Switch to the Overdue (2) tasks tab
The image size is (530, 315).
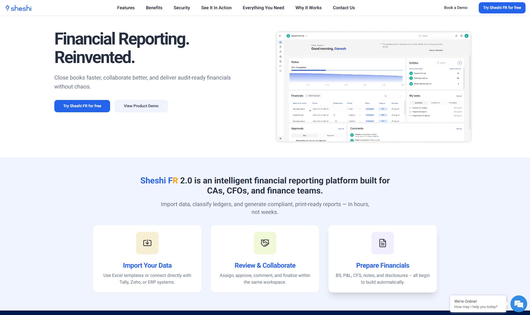[436, 103]
